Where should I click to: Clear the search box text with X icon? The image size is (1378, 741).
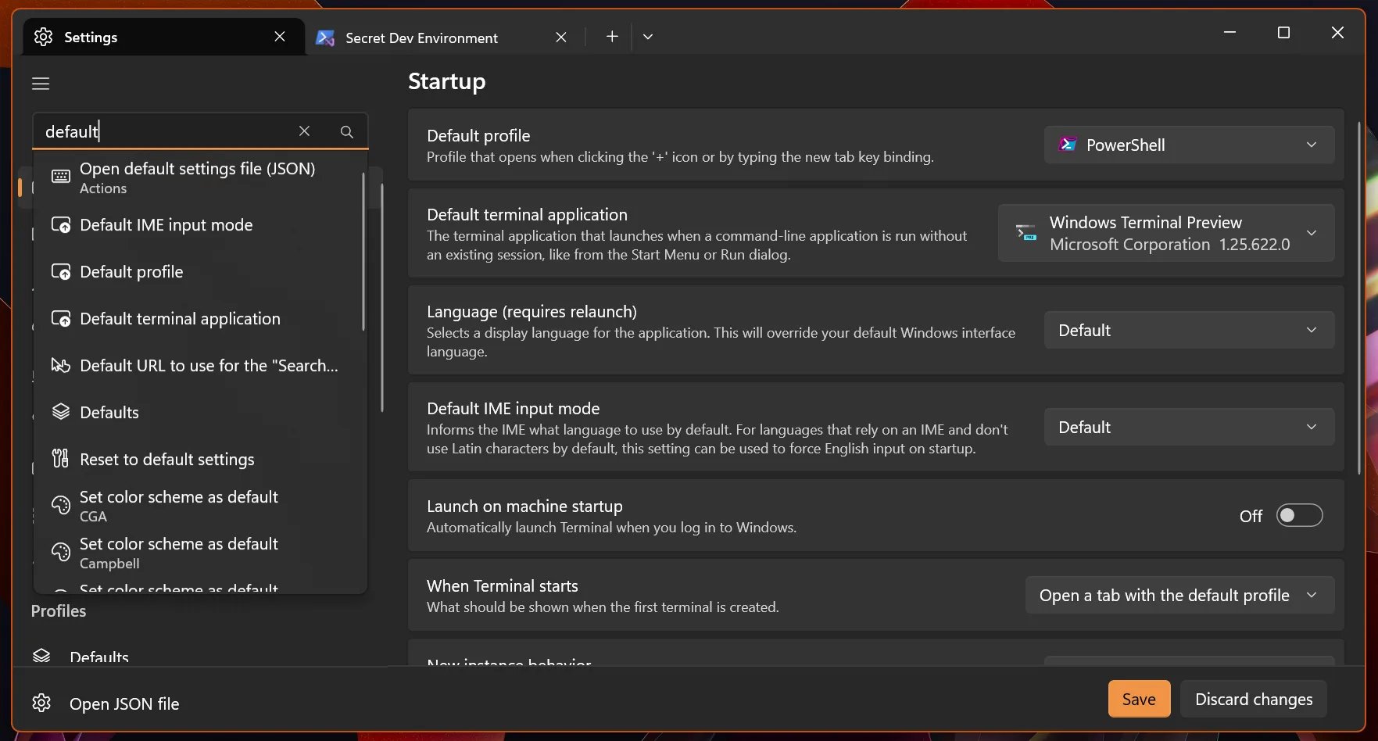click(x=304, y=131)
